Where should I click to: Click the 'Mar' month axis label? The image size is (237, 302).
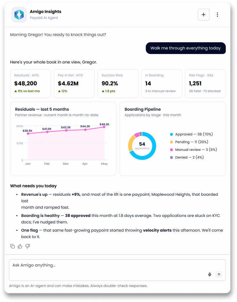point(66,164)
